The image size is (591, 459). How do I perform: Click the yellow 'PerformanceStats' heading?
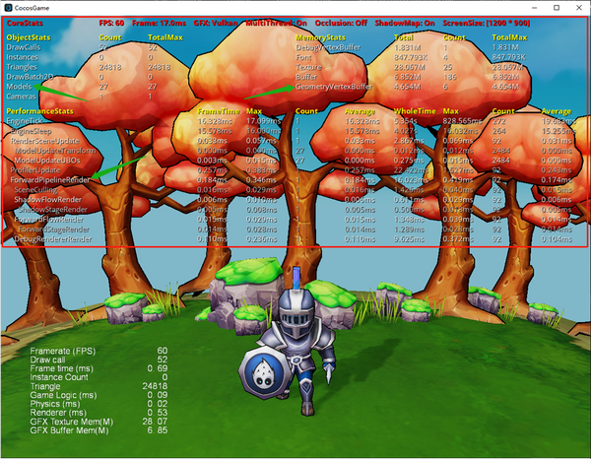pyautogui.click(x=40, y=111)
